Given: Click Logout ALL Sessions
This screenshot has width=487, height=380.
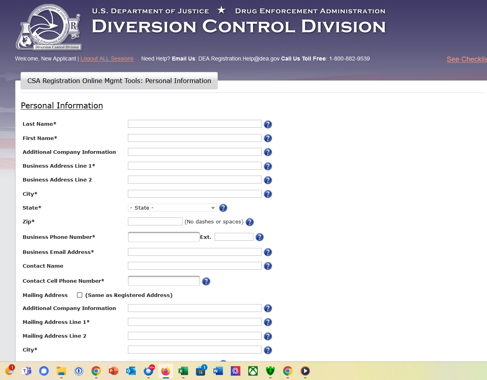Looking at the screenshot, I should pos(107,59).
